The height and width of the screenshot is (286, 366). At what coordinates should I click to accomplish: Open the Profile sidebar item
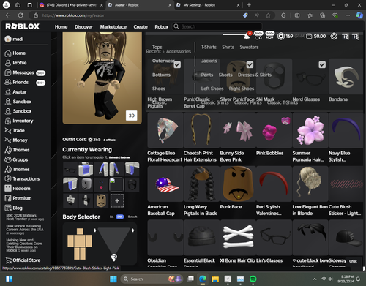15,63
